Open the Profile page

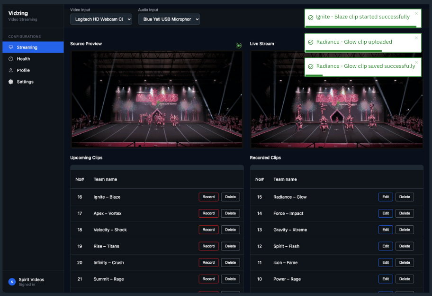(x=33, y=70)
